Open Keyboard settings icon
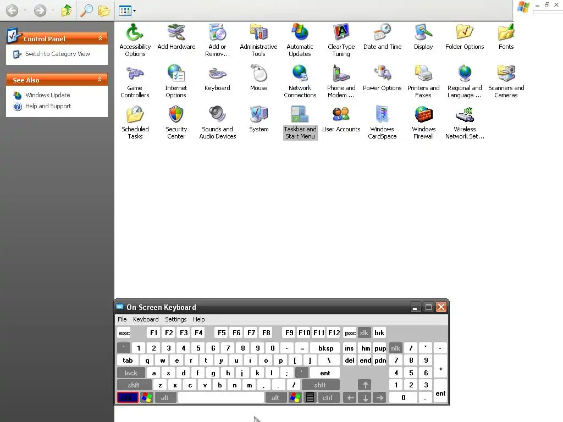The width and height of the screenshot is (563, 422). 217,78
